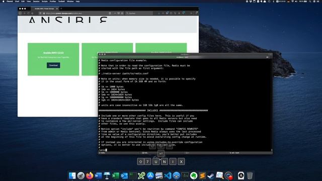This screenshot has width=322, height=181.
Task: Launch Sublime Text from the Dock
Action: pos(202,175)
